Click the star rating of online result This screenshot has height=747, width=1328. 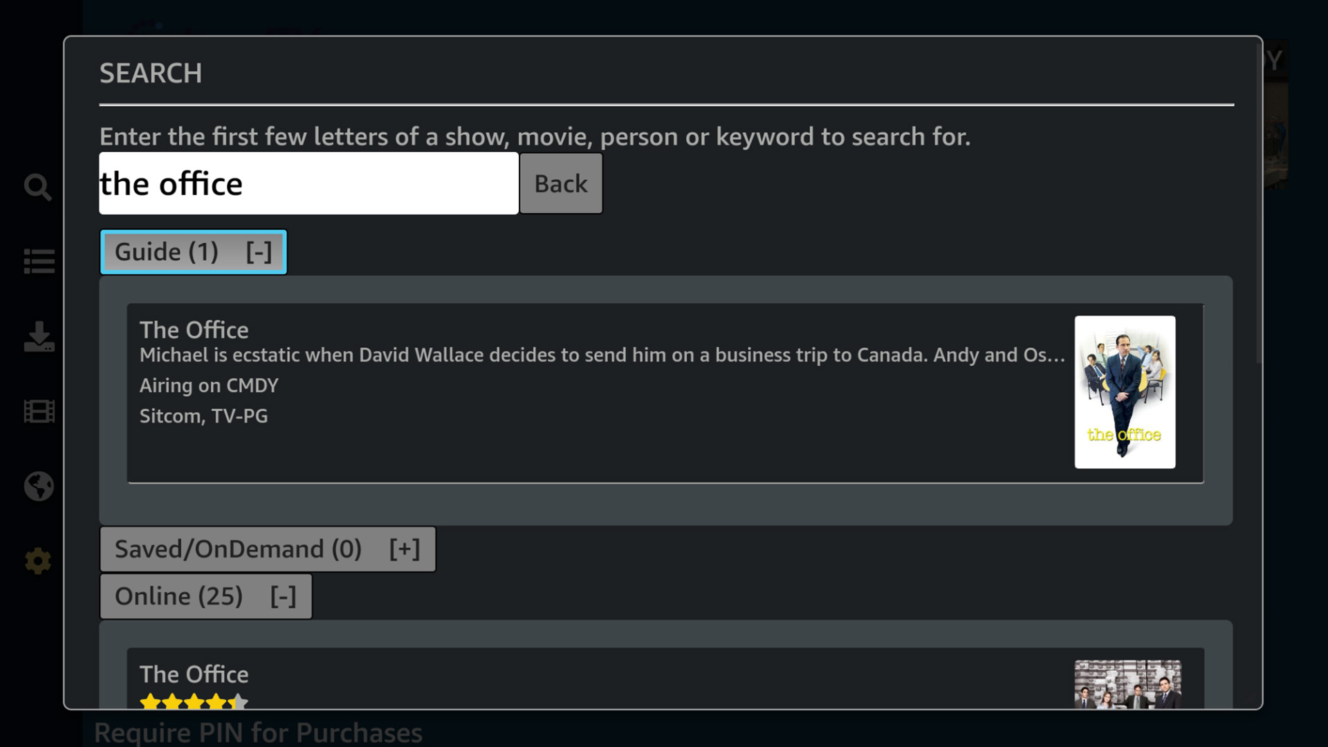[x=194, y=701]
